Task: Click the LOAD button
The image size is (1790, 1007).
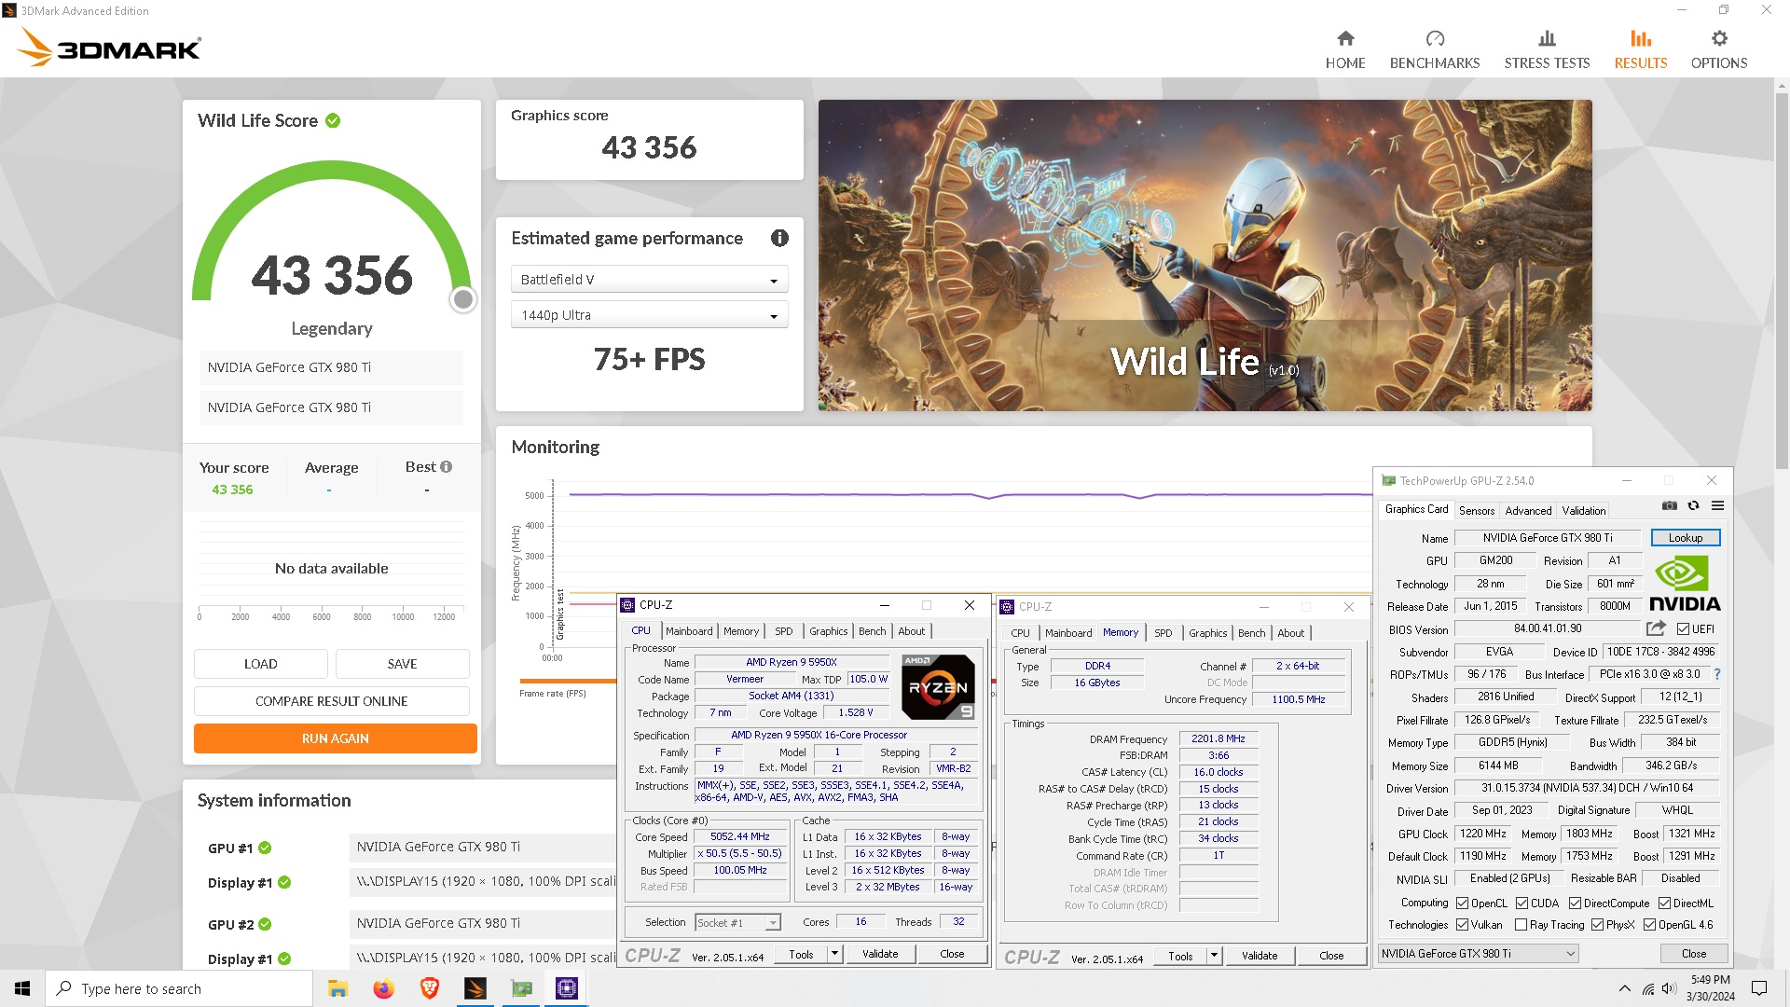Action: click(x=261, y=664)
